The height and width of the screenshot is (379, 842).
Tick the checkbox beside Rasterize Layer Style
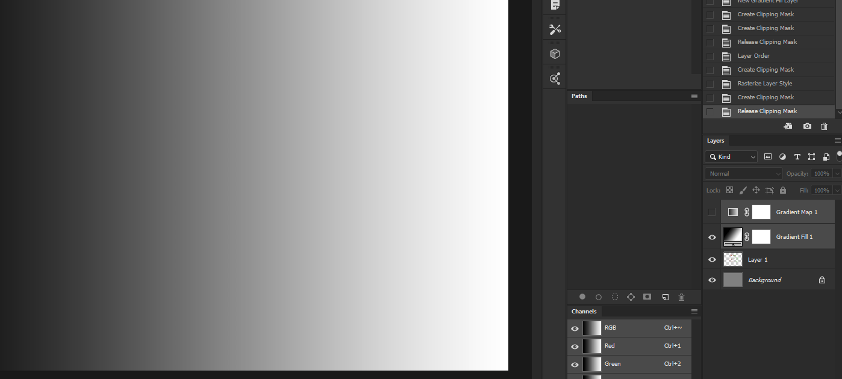click(710, 84)
